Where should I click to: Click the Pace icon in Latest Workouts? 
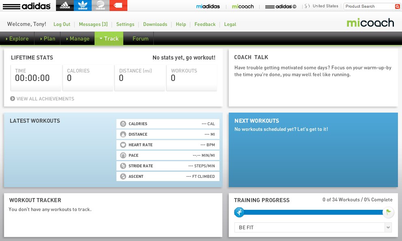[123, 155]
